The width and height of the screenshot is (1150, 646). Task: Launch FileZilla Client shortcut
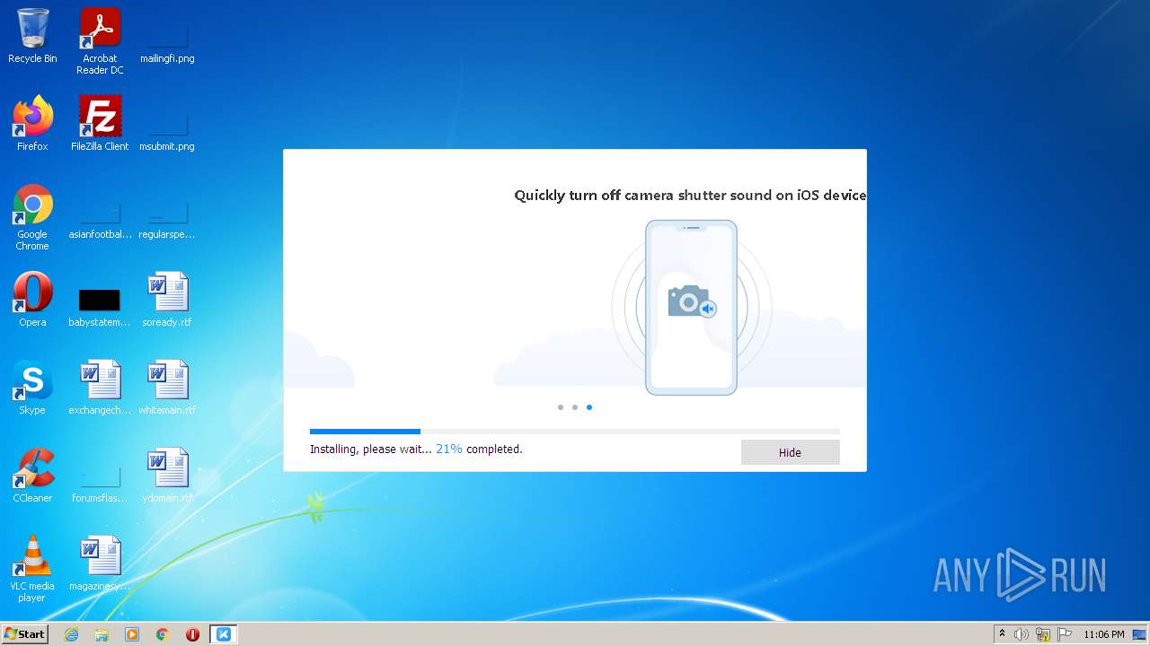click(x=100, y=124)
